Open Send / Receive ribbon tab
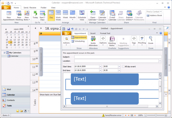Image resolution: width=172 pixels, height=118 pixels. pyautogui.click(x=30, y=8)
